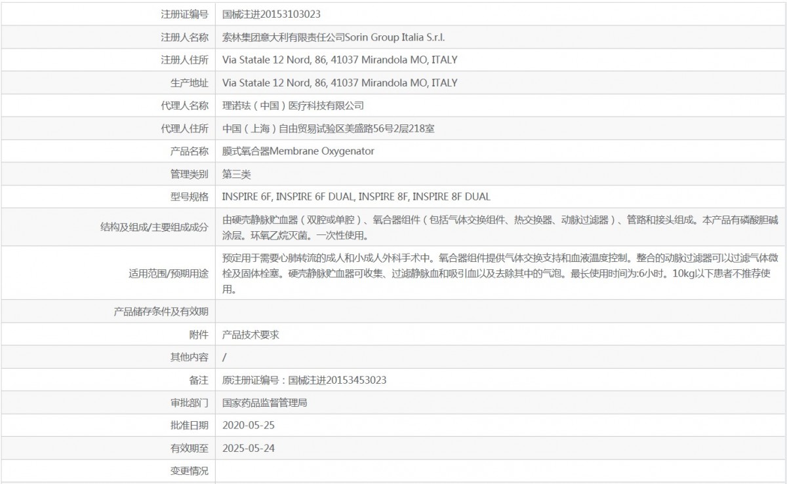Click the structure description starting 由硬壳静脉贮血器
The height and width of the screenshot is (484, 787).
500,227
